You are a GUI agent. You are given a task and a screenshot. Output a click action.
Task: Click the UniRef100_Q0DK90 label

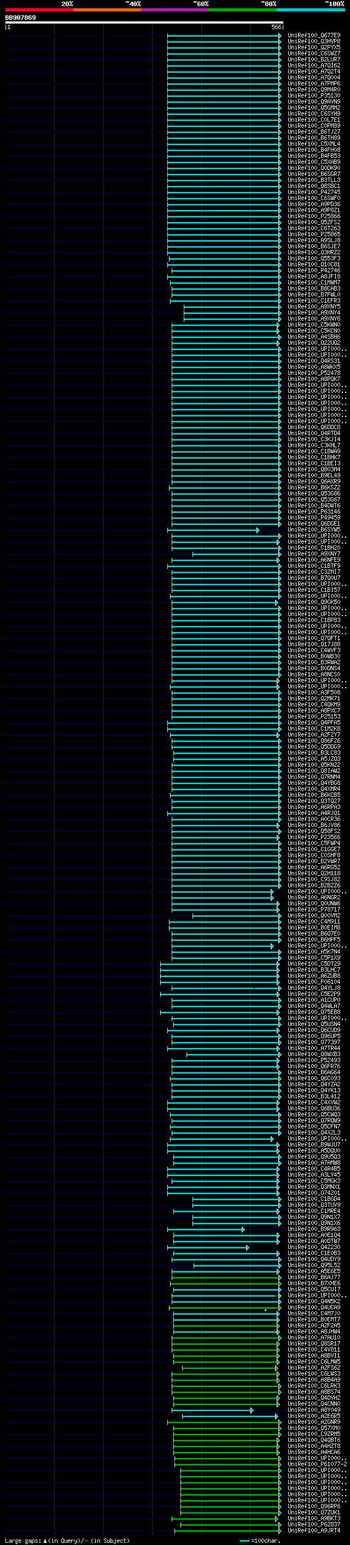coord(314,168)
